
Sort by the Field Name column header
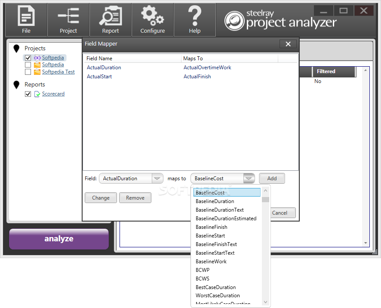132,59
